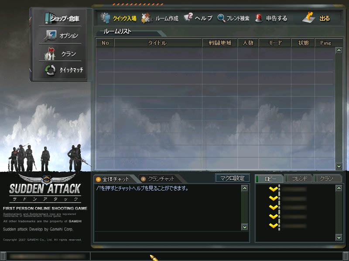The width and height of the screenshot is (349, 261).
Task: Click room list scroll down arrow
Action: 339,166
